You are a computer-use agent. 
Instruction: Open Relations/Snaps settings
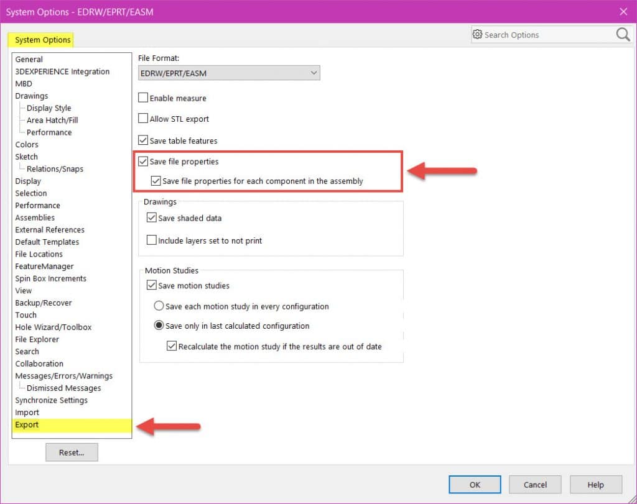[x=55, y=169]
